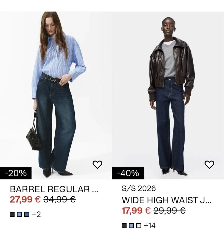224x248 pixels.
Task: Click the -40% discount badge
Action: pos(128,173)
